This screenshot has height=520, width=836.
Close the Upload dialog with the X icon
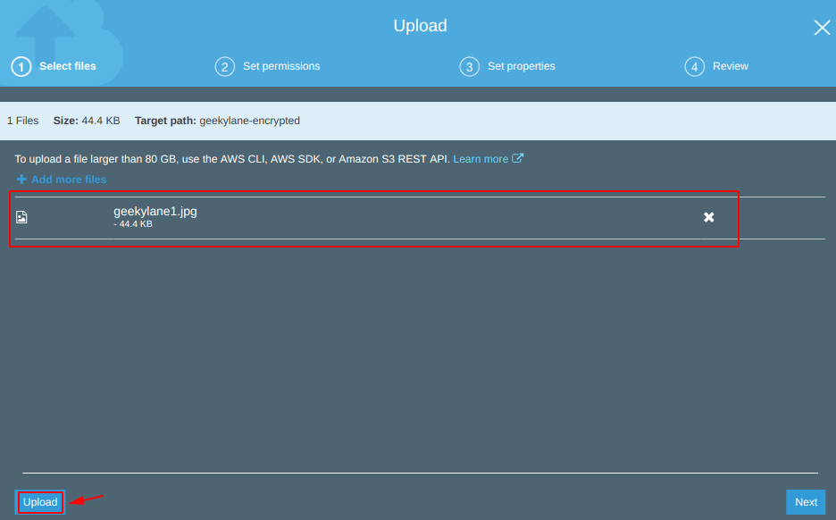coord(822,27)
